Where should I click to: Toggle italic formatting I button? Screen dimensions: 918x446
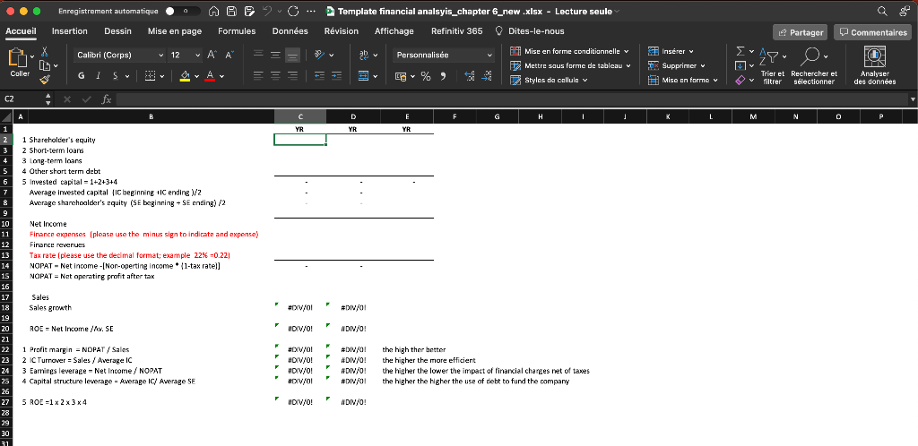point(99,75)
